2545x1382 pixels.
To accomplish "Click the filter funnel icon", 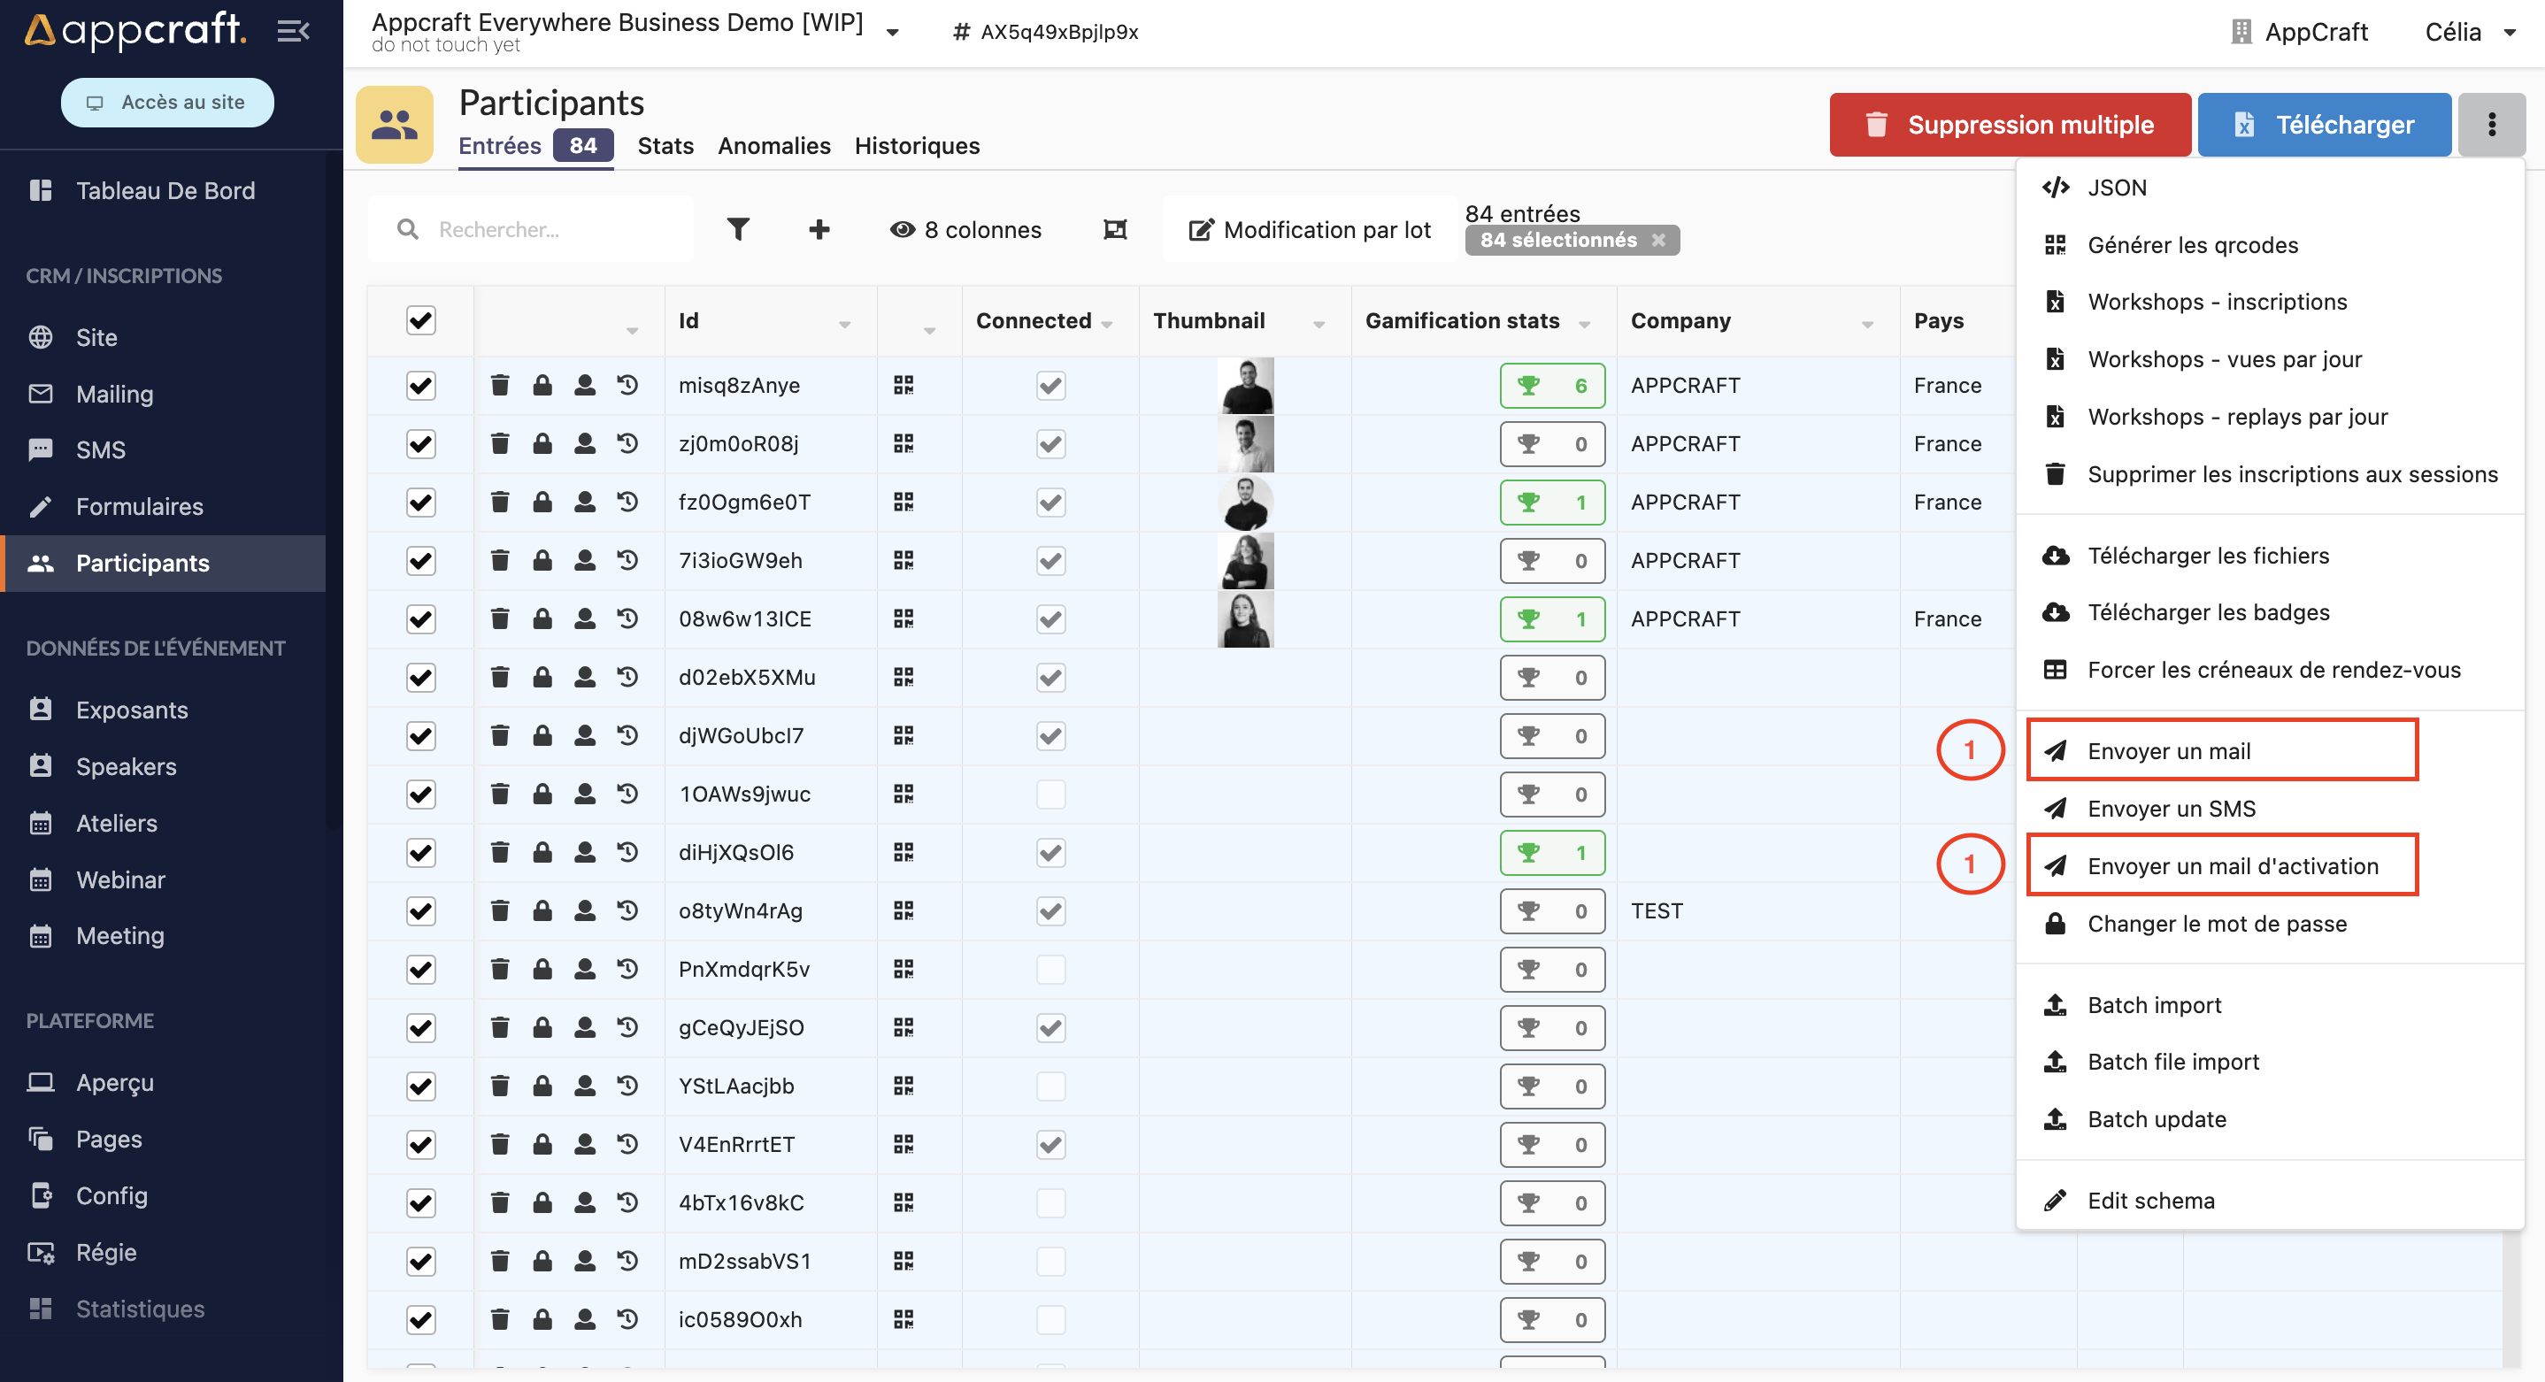I will pyautogui.click(x=738, y=229).
